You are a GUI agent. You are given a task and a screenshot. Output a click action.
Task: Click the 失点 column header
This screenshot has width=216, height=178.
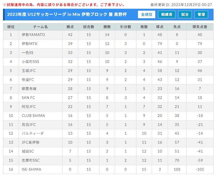click(x=177, y=27)
